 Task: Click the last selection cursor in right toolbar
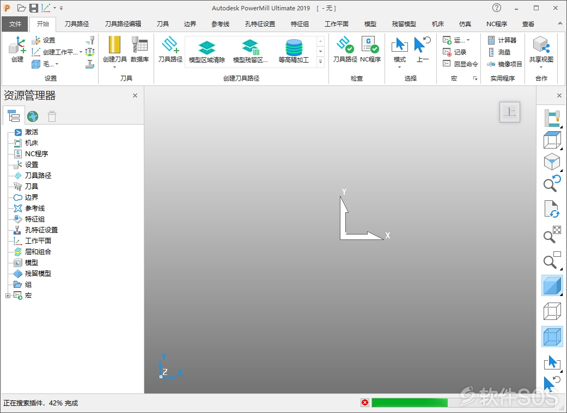coord(552,384)
